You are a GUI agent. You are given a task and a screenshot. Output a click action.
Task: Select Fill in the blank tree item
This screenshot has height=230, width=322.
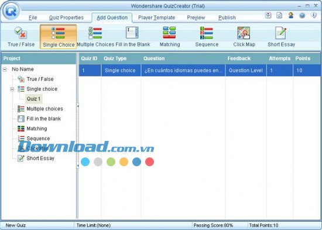point(44,118)
